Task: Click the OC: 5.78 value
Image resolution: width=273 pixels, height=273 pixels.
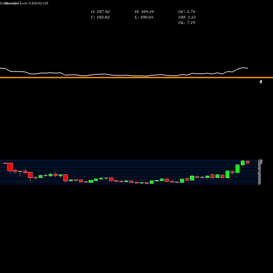Action: coord(187,12)
